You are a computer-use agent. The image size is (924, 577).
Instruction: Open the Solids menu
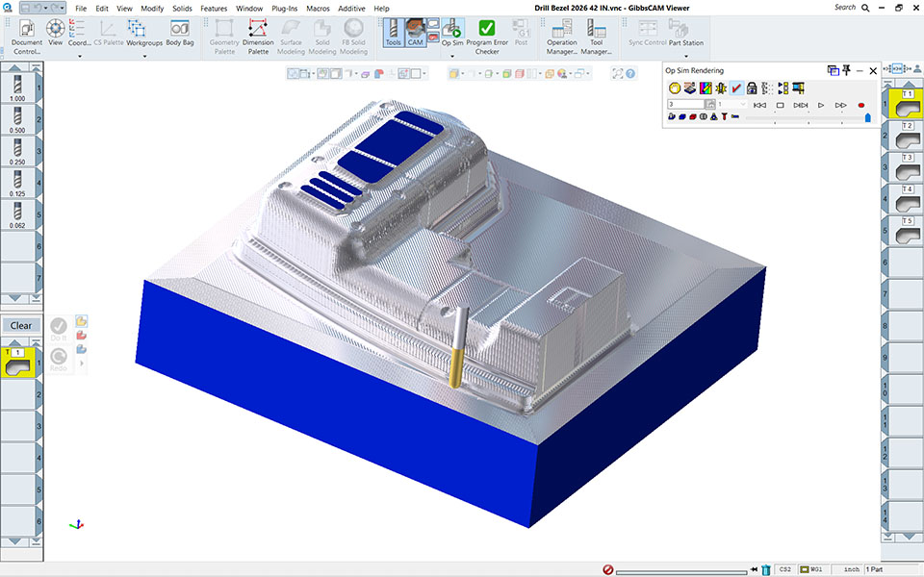point(182,8)
